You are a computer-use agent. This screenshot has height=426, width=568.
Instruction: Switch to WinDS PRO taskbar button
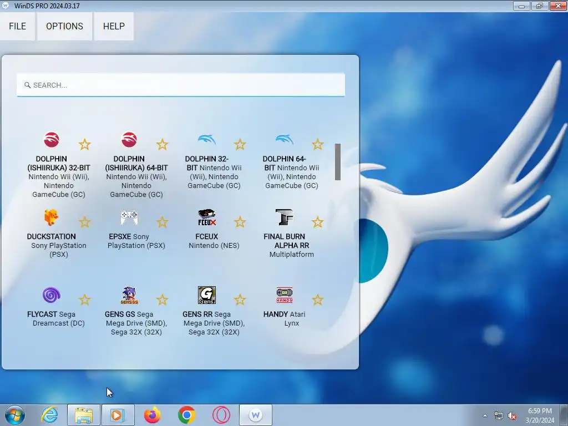tap(255, 415)
